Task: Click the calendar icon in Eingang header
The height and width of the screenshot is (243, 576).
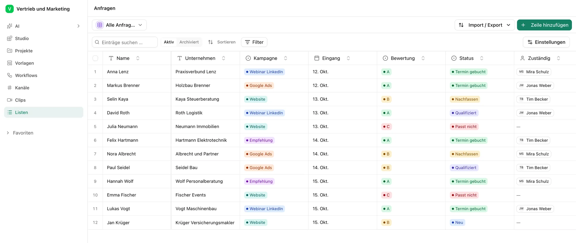Action: [317, 58]
